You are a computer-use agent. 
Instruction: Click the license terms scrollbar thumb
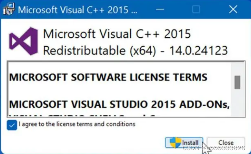click(237, 82)
